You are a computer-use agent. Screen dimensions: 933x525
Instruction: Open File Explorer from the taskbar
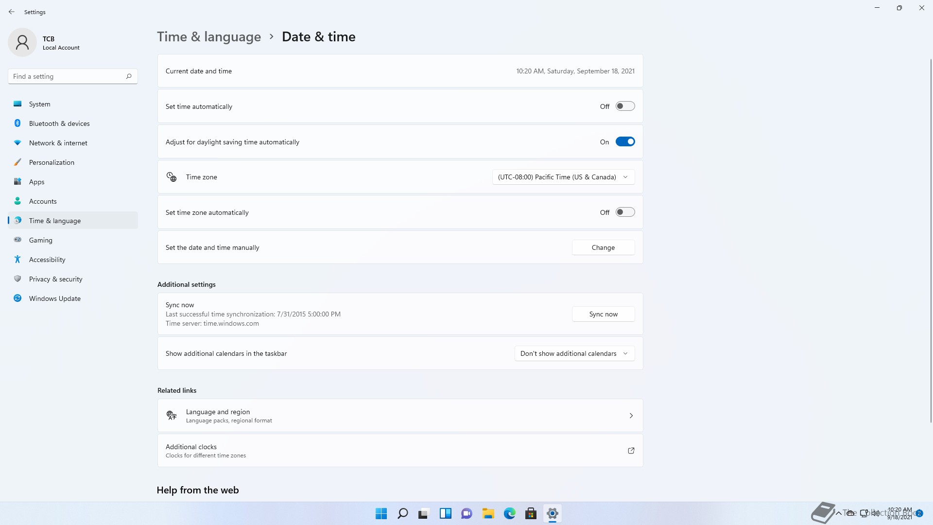[488, 513]
